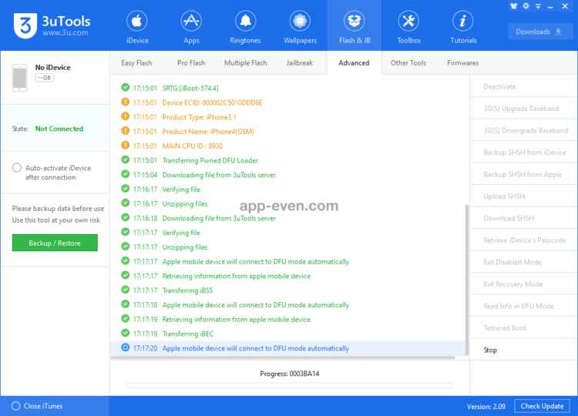Click the Downloads button
Image resolution: width=578 pixels, height=416 pixels.
(539, 32)
